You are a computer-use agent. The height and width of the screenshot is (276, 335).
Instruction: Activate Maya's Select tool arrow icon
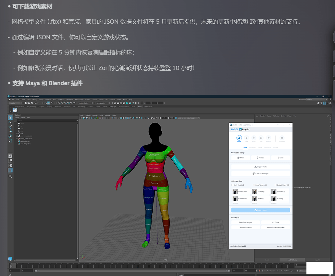coord(10,118)
